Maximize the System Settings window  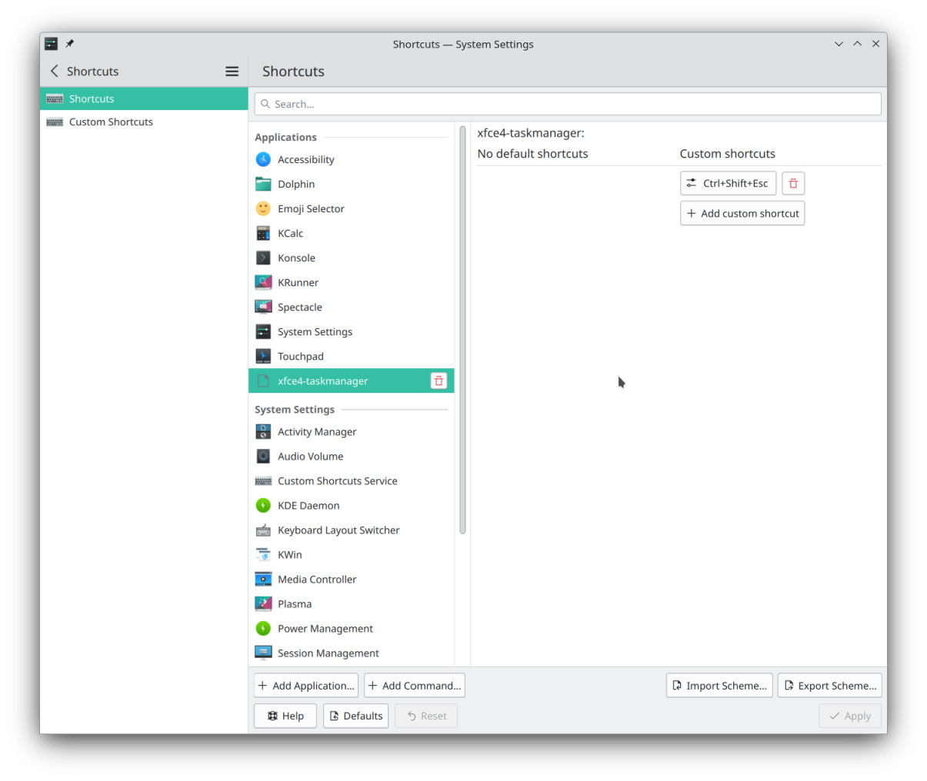pos(857,44)
